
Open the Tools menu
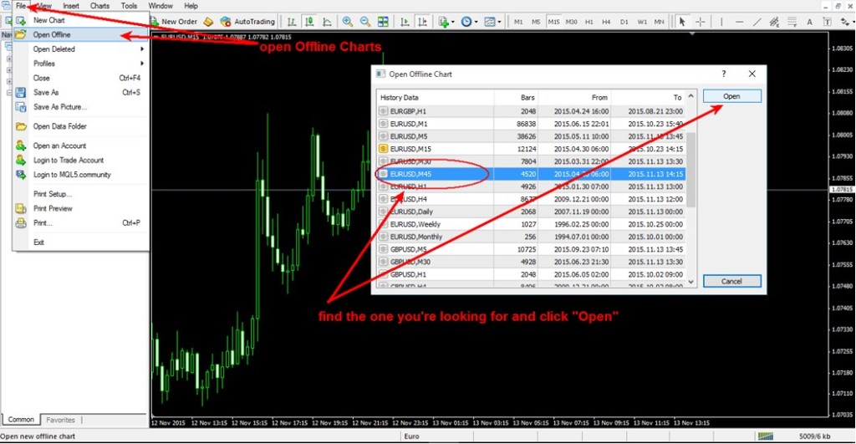pyautogui.click(x=129, y=6)
